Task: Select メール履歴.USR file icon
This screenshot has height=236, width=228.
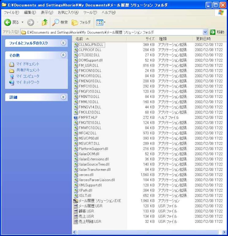Action: pos(76,206)
